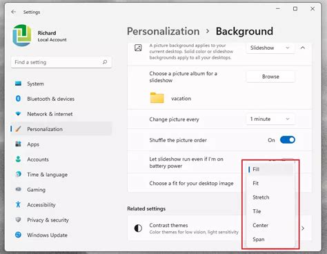Click Let slideshow run on battery label

click(x=186, y=162)
